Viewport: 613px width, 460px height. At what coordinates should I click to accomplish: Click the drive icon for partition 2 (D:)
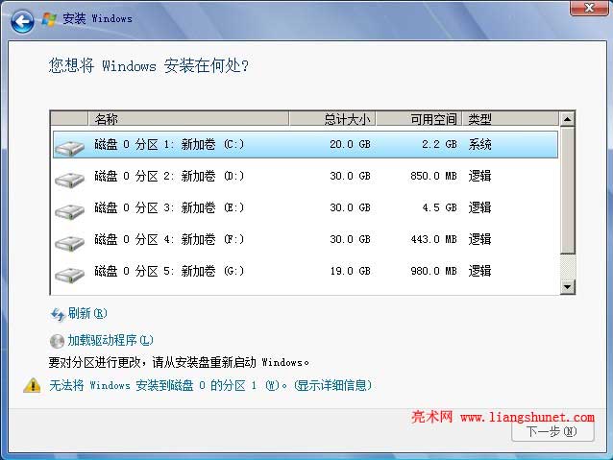[x=70, y=179]
